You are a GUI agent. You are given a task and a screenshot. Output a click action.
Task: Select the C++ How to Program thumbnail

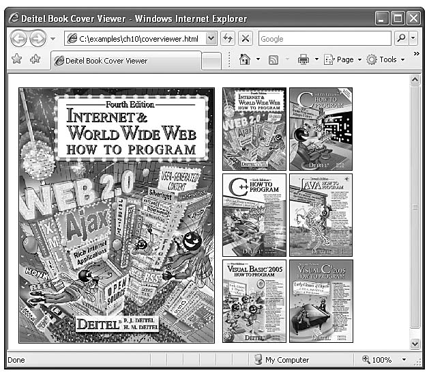point(254,215)
